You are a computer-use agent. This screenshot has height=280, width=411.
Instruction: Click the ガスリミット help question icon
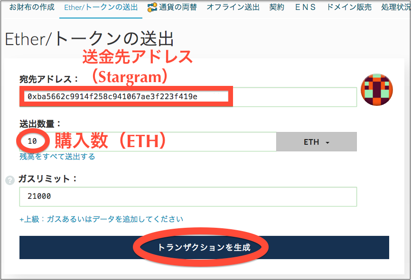[10, 180]
